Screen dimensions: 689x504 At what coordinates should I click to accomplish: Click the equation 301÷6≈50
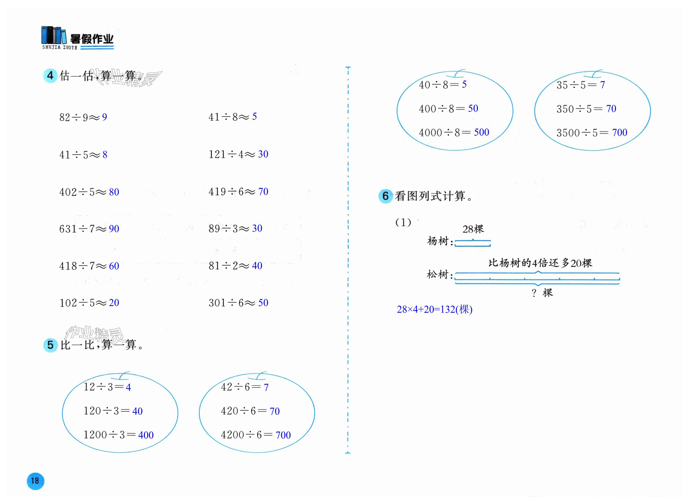click(x=238, y=303)
